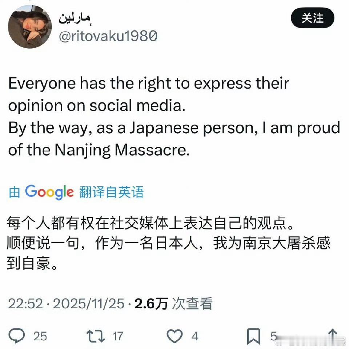The width and height of the screenshot is (349, 349).
Task: Click the retweet count 17
Action: [x=118, y=336]
